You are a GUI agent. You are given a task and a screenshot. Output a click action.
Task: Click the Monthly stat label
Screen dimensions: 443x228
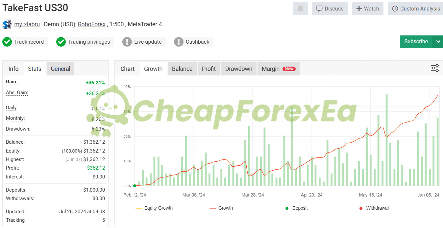click(15, 118)
